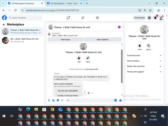168x126 pixels.
Task: Click the More Options button
Action: pyautogui.click(x=103, y=40)
